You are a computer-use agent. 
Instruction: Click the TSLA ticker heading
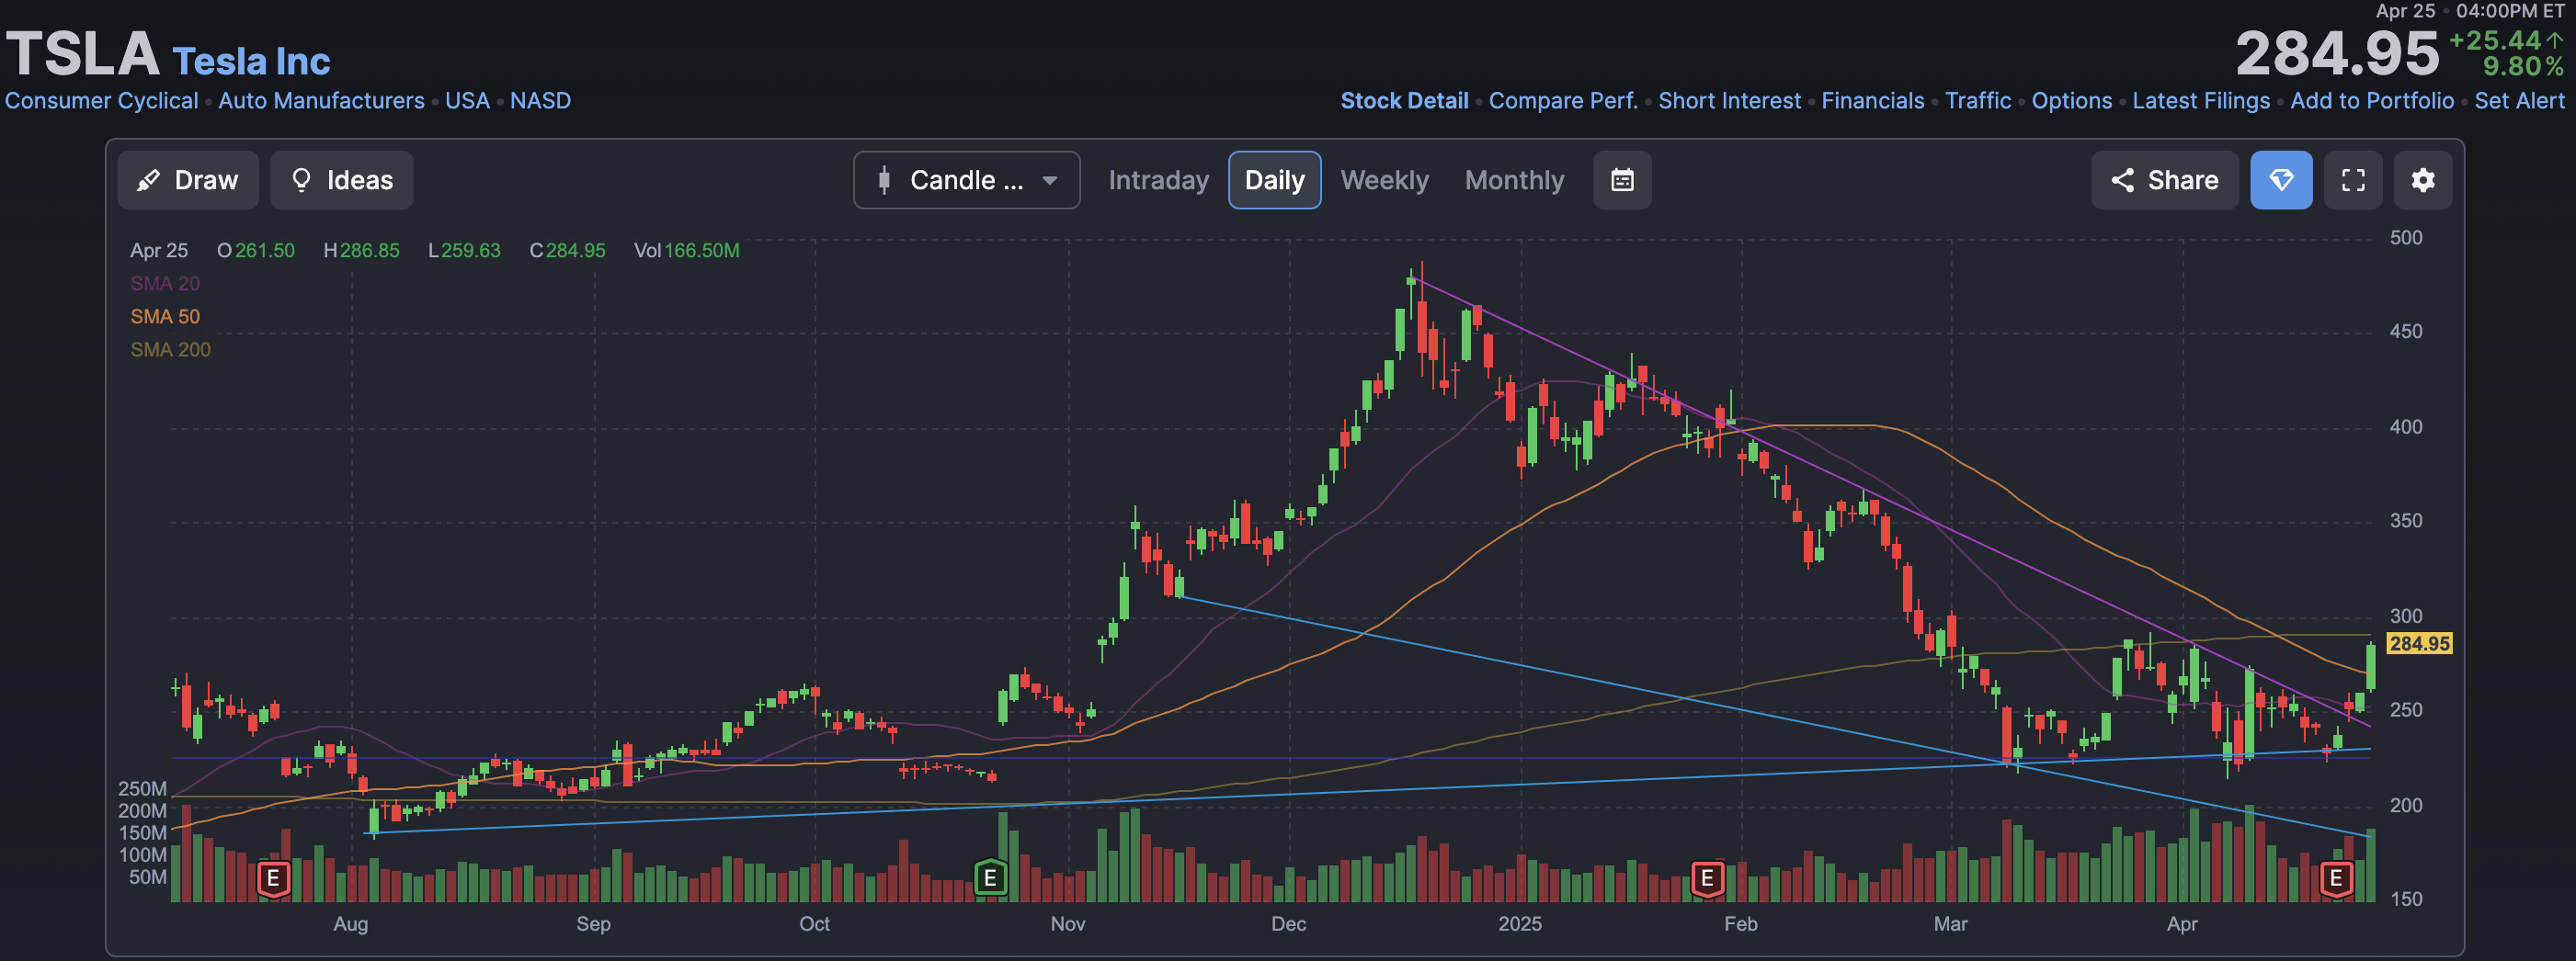pos(82,53)
